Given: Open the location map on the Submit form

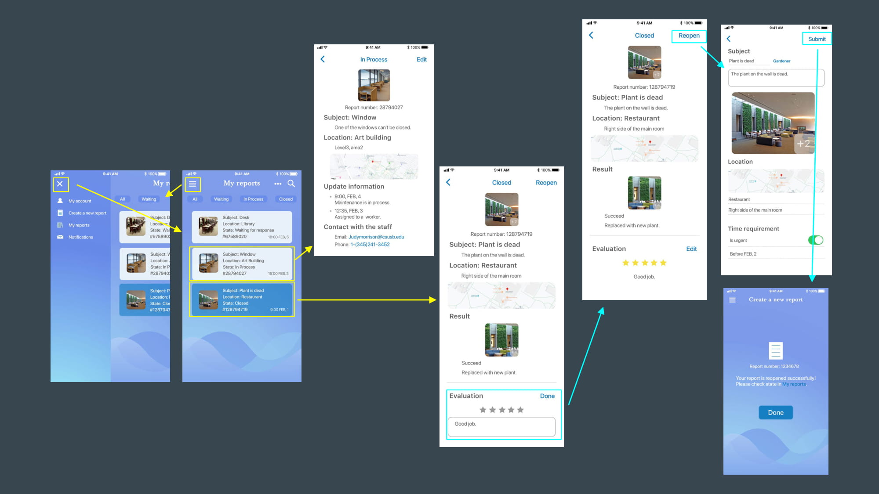Looking at the screenshot, I should (x=776, y=181).
